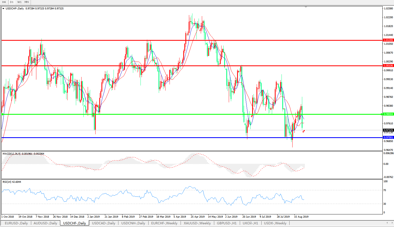Click the 25 Apr 2019 date label
Screen dimensions: 394x227
(198, 217)
